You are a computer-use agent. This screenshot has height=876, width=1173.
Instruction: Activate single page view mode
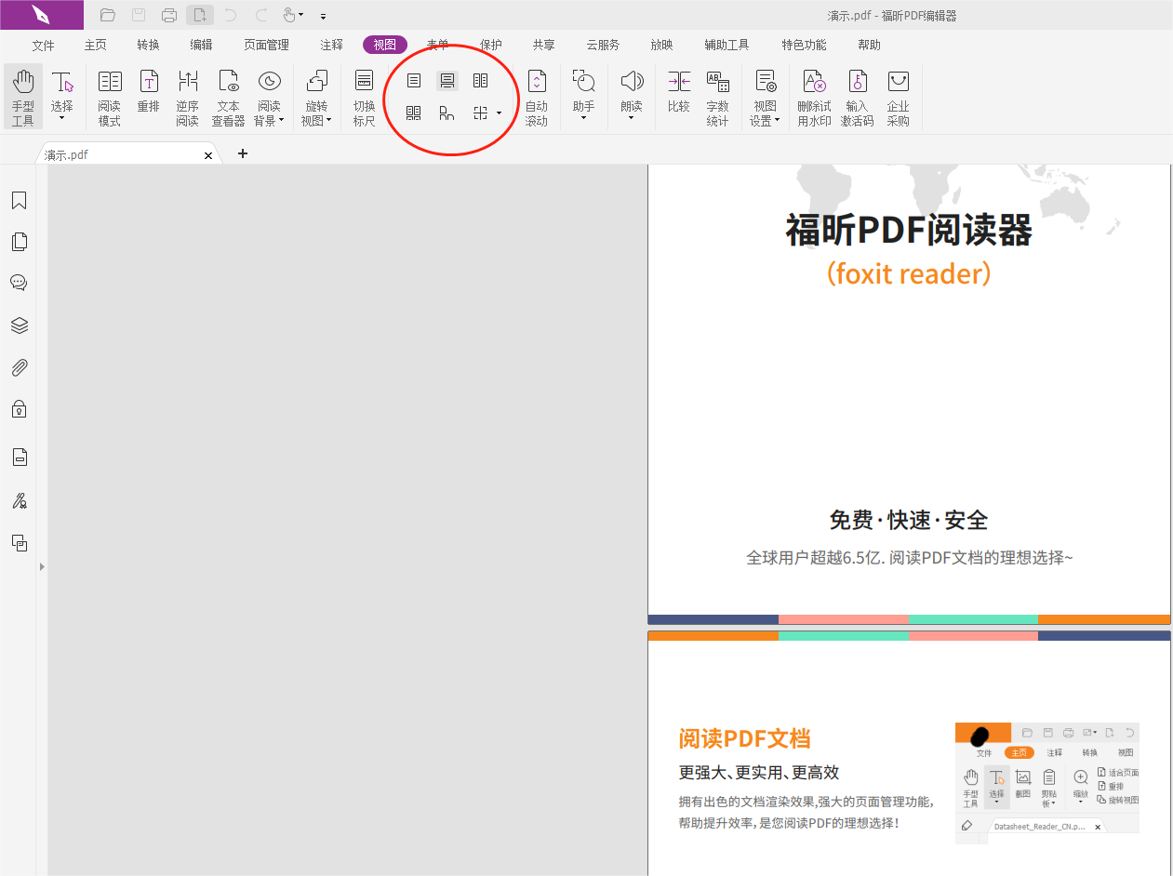pos(414,80)
